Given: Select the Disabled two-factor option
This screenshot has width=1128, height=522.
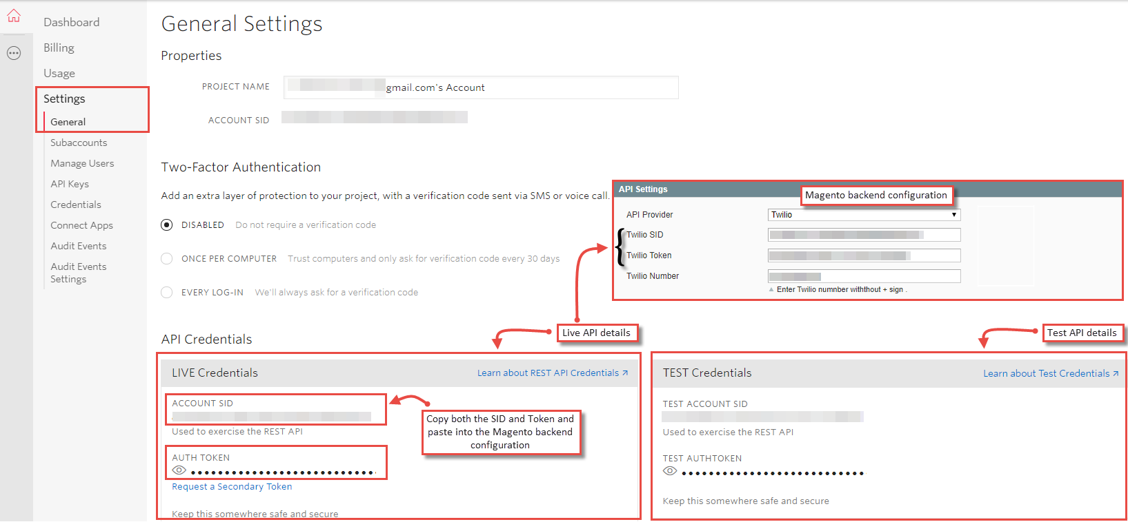Looking at the screenshot, I should 167,225.
